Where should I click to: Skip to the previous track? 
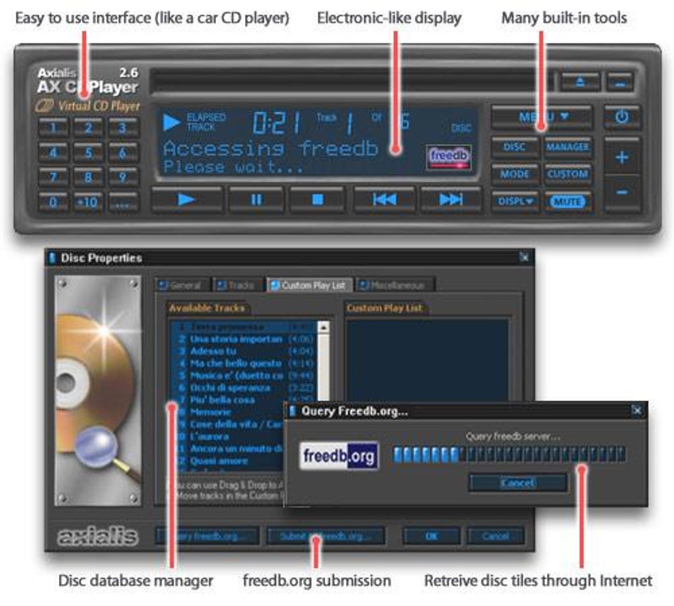(x=385, y=200)
